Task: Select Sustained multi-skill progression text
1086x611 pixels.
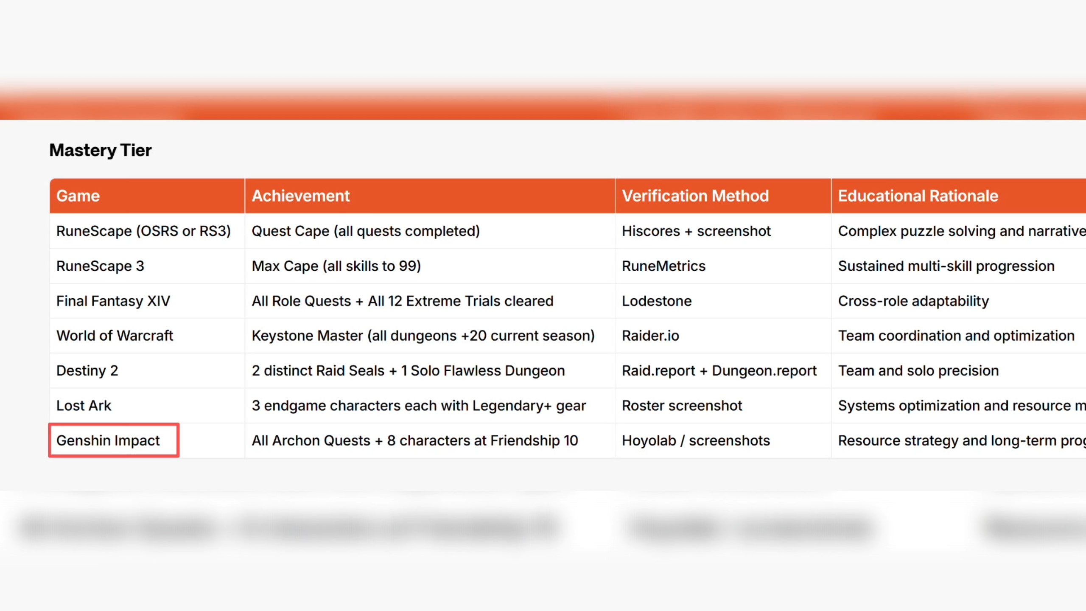Action: point(946,266)
